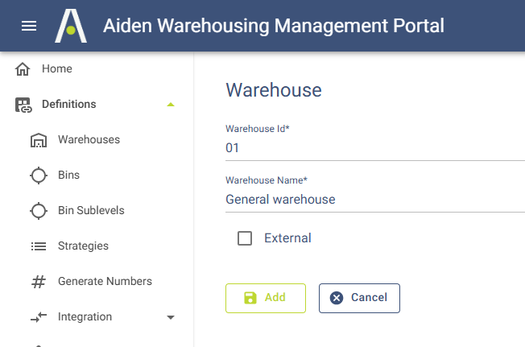
Task: Select Strategies in the sidebar
Action: (83, 246)
